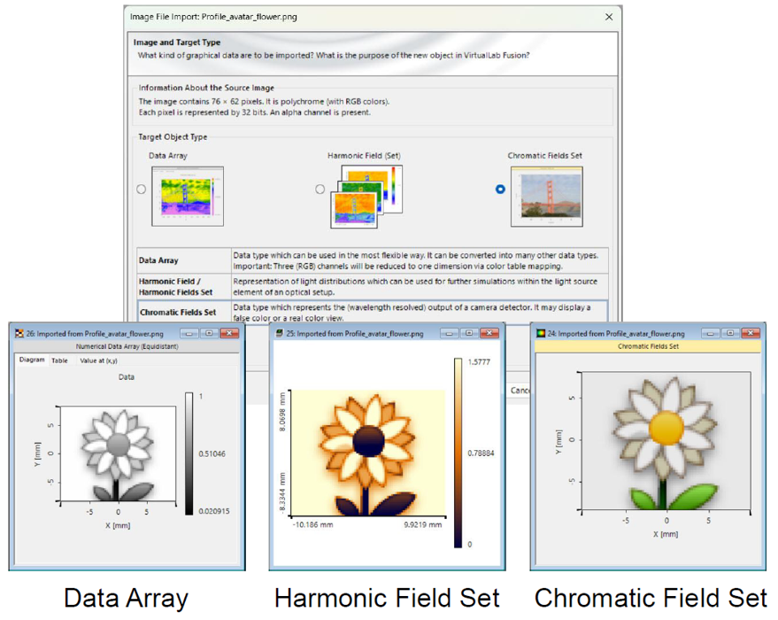Click the orange color scale in window 25
Screen dimensions: 778x620
[x=458, y=453]
